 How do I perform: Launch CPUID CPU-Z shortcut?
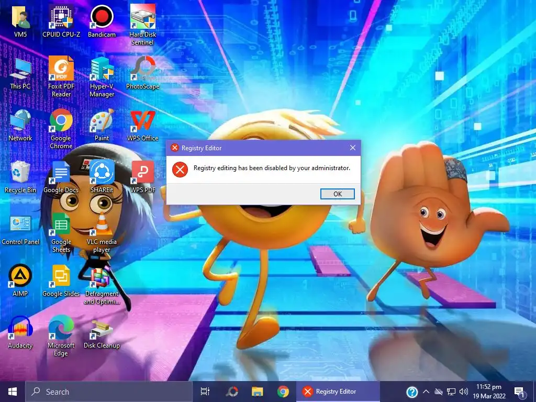click(61, 20)
